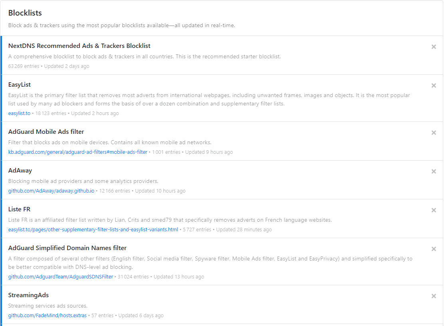
Task: Open the github.com/FadeMind/hosts.extras link
Action: 47,316
